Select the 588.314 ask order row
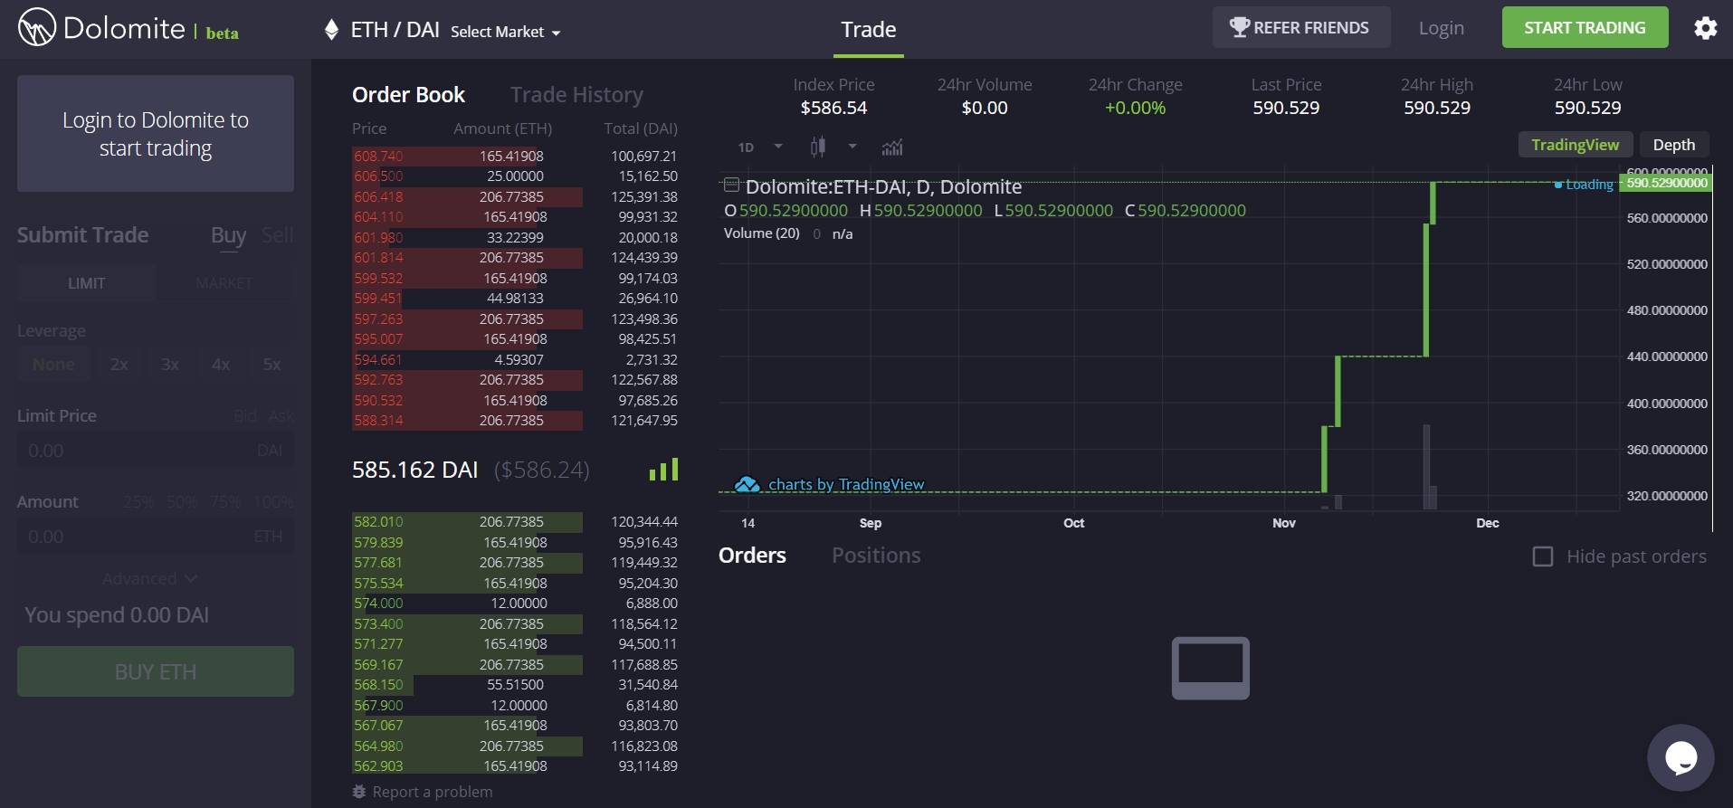Image resolution: width=1733 pixels, height=808 pixels. point(515,420)
